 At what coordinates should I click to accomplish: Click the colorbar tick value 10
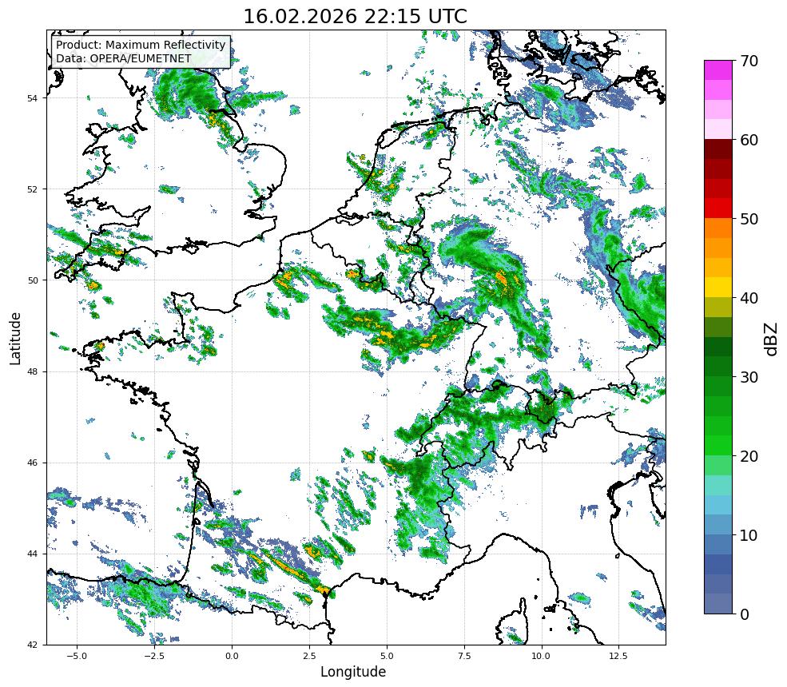tap(749, 535)
